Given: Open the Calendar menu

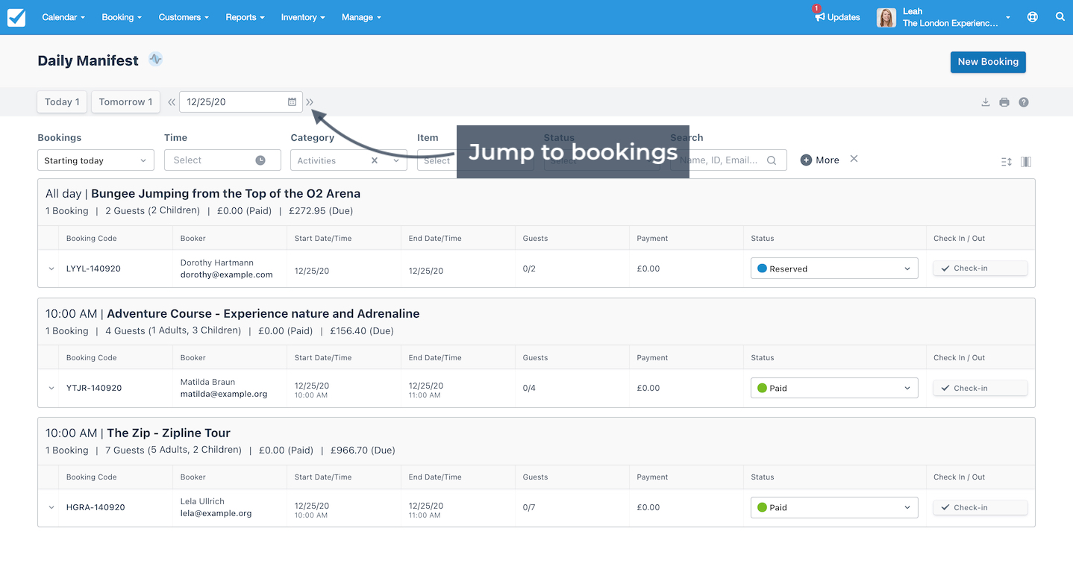Looking at the screenshot, I should tap(63, 17).
